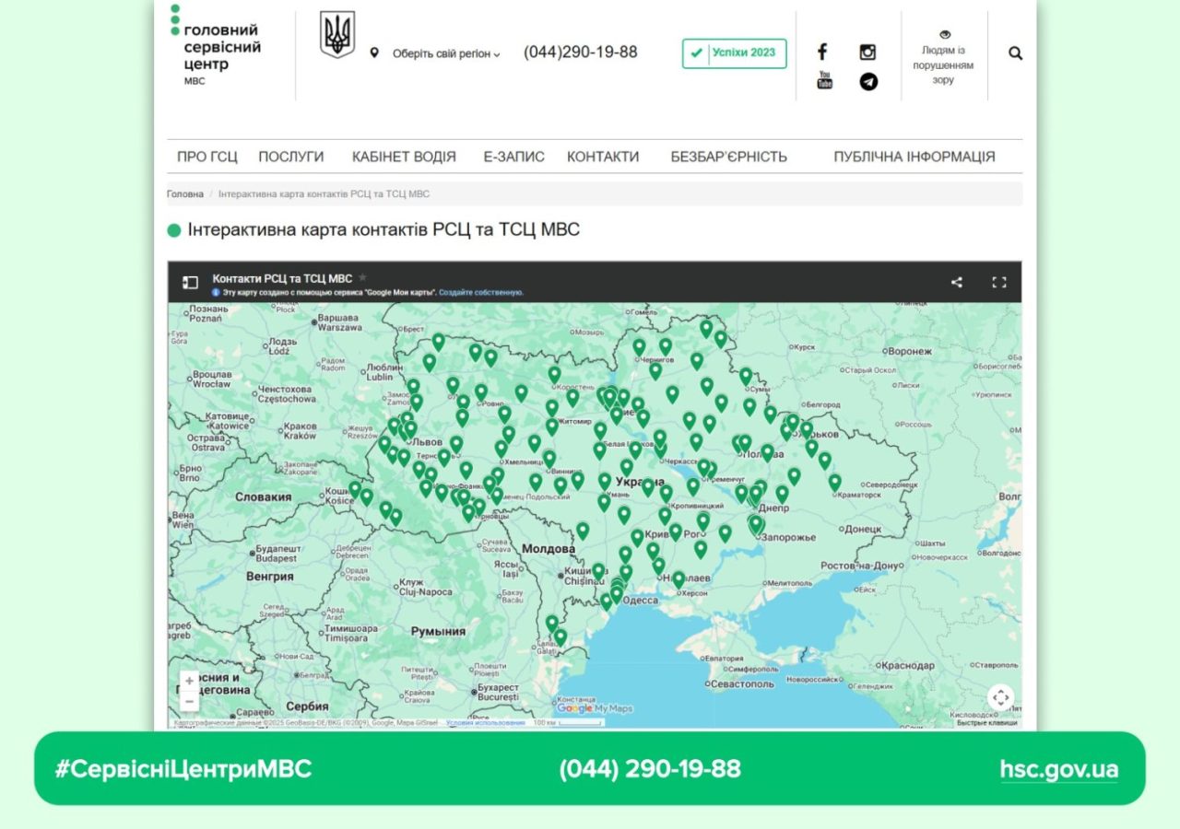Click the green marker near Херсон
This screenshot has height=829, width=1180.
pos(678,579)
